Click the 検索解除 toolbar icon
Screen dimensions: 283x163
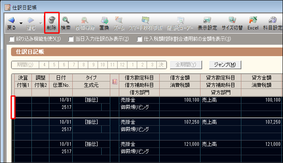pos(85,20)
